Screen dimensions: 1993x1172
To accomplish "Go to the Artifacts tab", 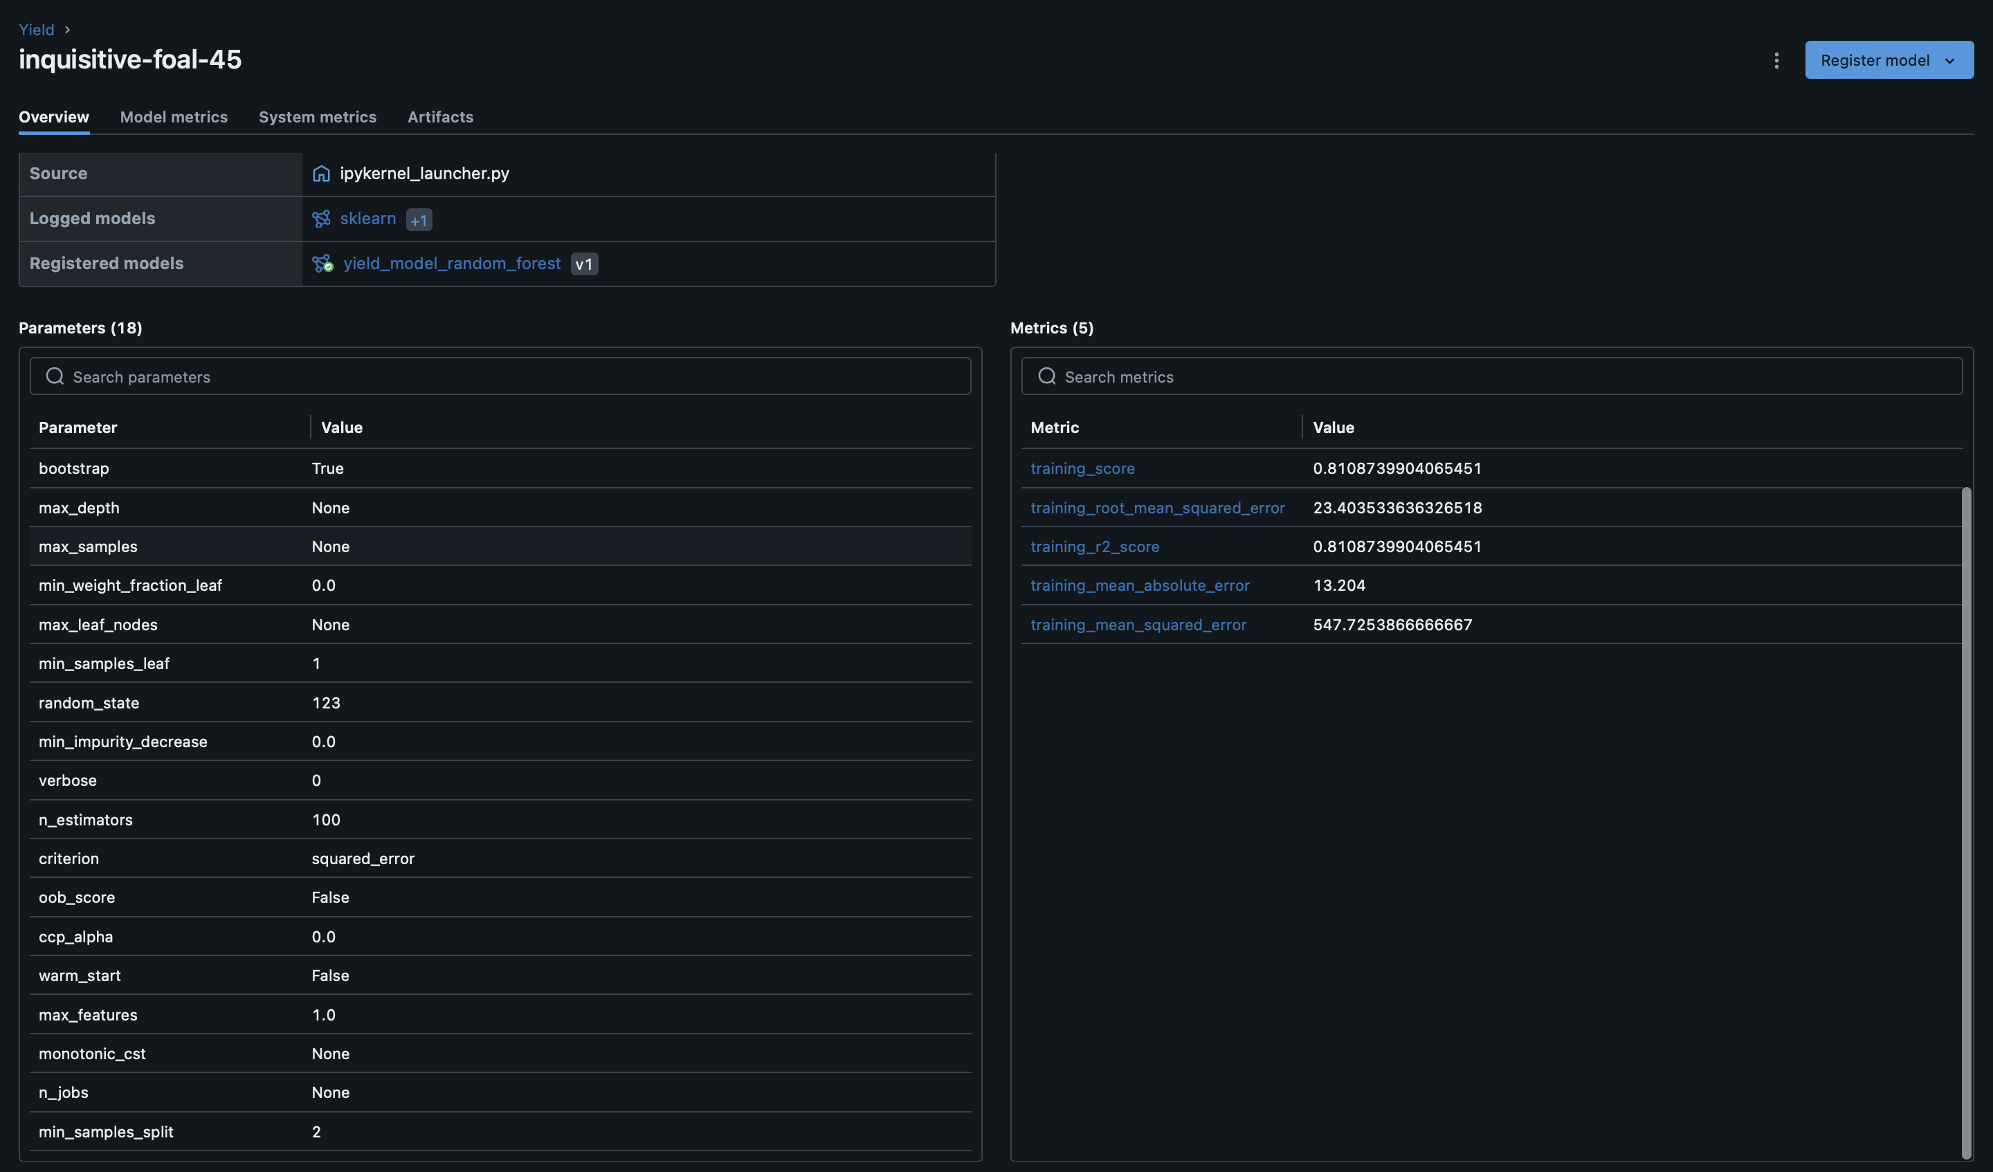I will tap(441, 117).
